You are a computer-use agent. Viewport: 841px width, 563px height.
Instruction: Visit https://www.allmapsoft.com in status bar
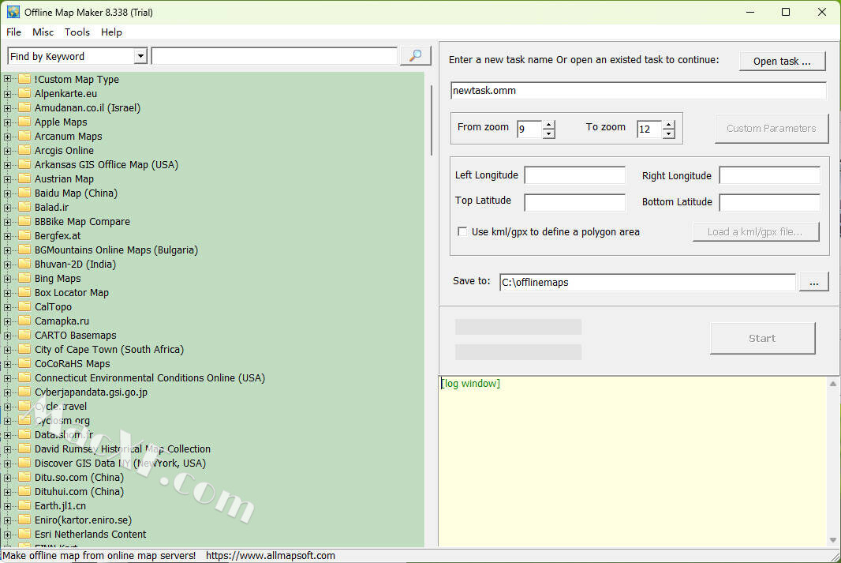[271, 555]
